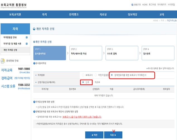Viewport: 177px width, 140px height.
Task: Click the HOME link in header
Action: pyautogui.click(x=145, y=5)
